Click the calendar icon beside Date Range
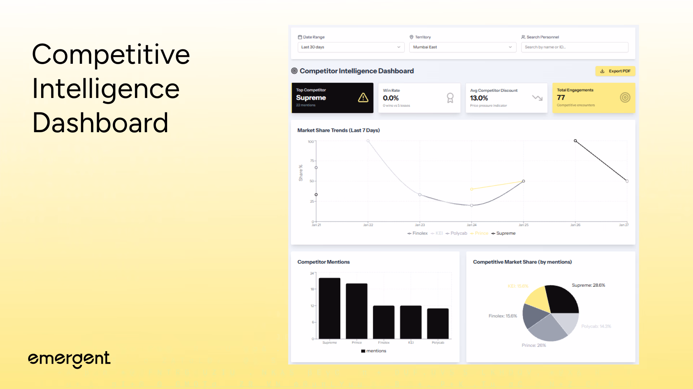 pyautogui.click(x=300, y=37)
